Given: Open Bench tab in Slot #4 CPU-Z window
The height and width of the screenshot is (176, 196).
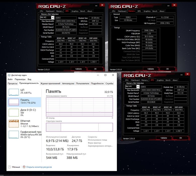Looking at the screenshot, I should click(168, 80).
